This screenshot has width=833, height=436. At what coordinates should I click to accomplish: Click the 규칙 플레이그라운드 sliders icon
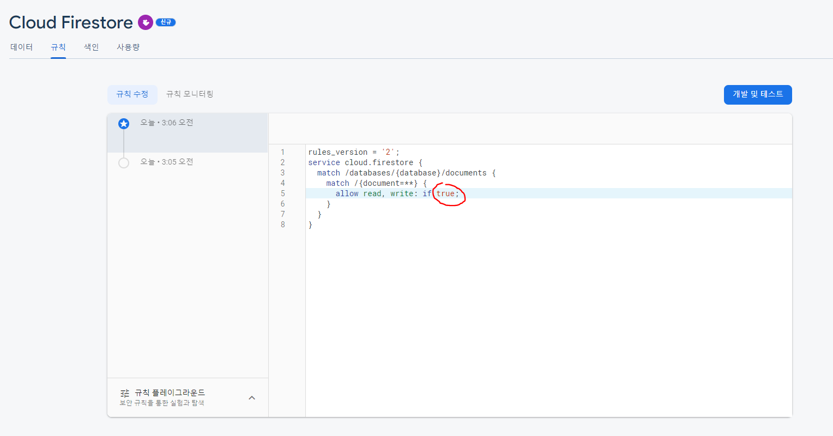125,393
